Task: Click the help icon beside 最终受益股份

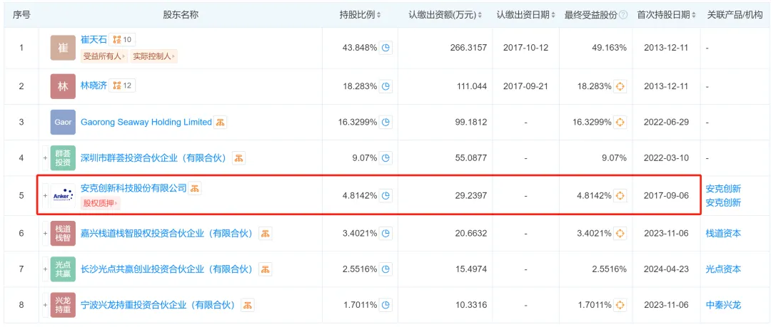Action: (x=623, y=15)
